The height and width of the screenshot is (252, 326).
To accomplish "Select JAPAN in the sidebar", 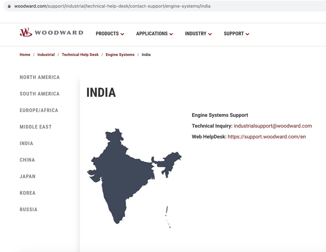I will coord(28,177).
